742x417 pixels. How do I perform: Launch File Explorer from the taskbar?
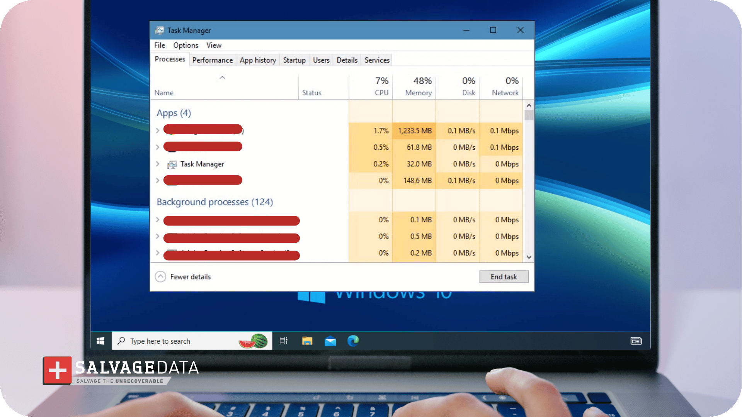click(x=307, y=341)
